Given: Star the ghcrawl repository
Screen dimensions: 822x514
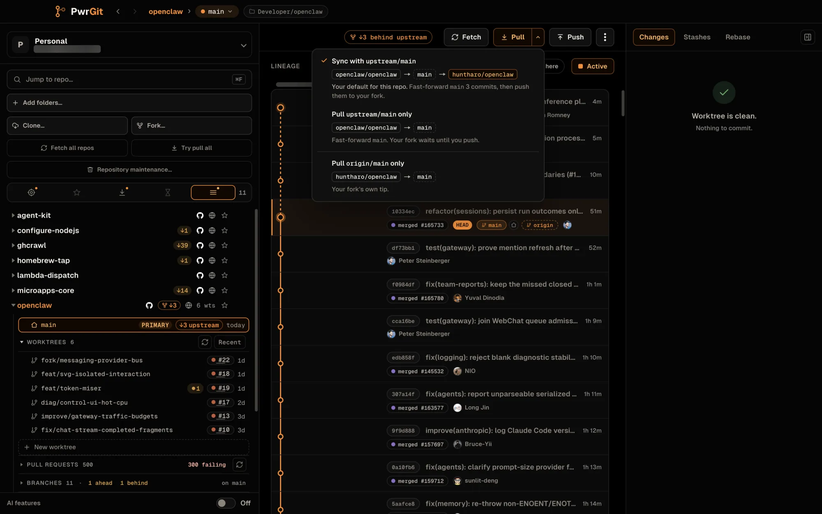Looking at the screenshot, I should pos(224,245).
